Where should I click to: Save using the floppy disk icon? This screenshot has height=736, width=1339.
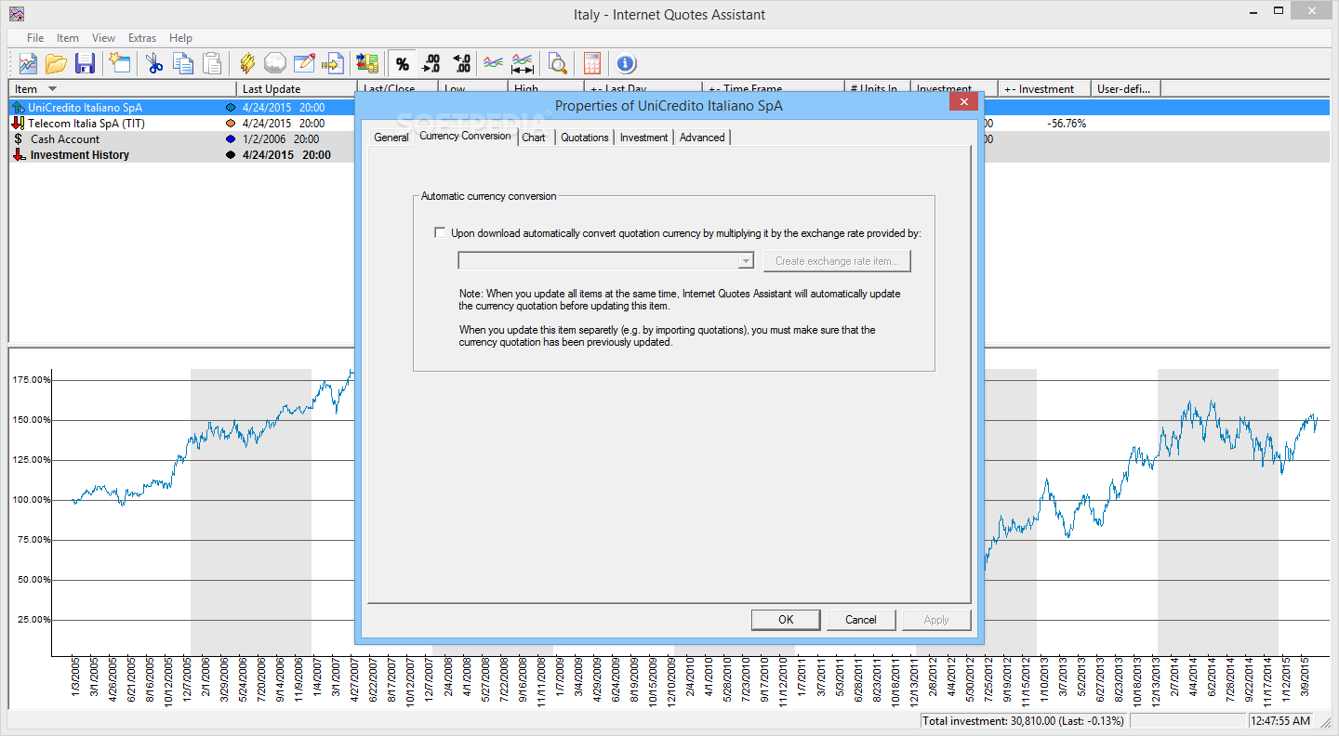click(x=85, y=63)
